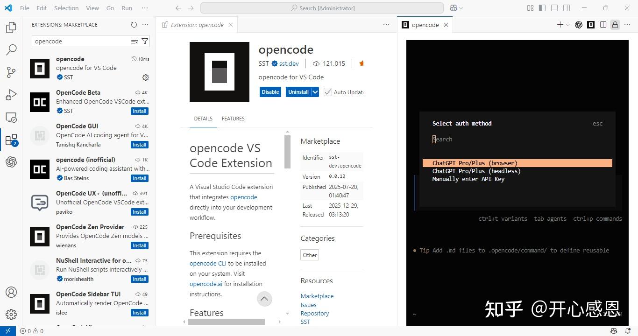Screen dimensions: 638x336
Task: Open the Manage gear icon at bottom left
Action: click(x=11, y=315)
